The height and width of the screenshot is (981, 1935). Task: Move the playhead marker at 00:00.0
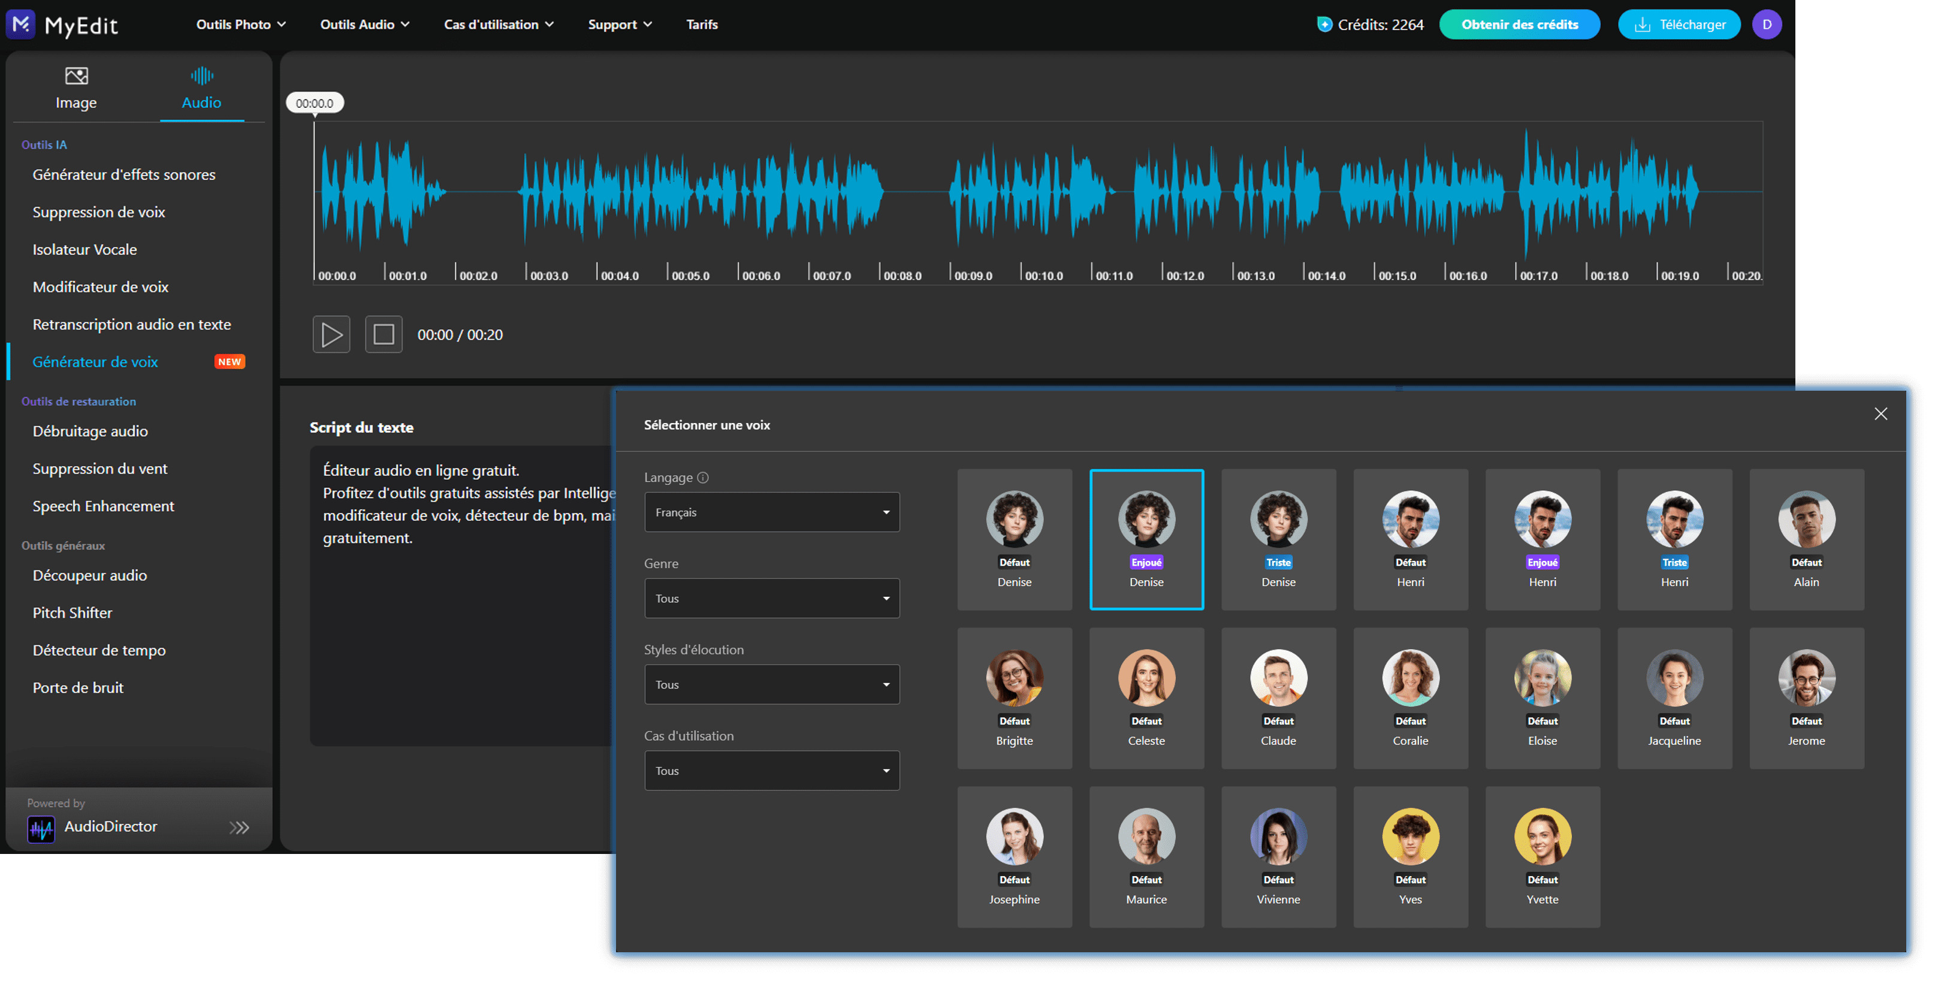tap(313, 102)
